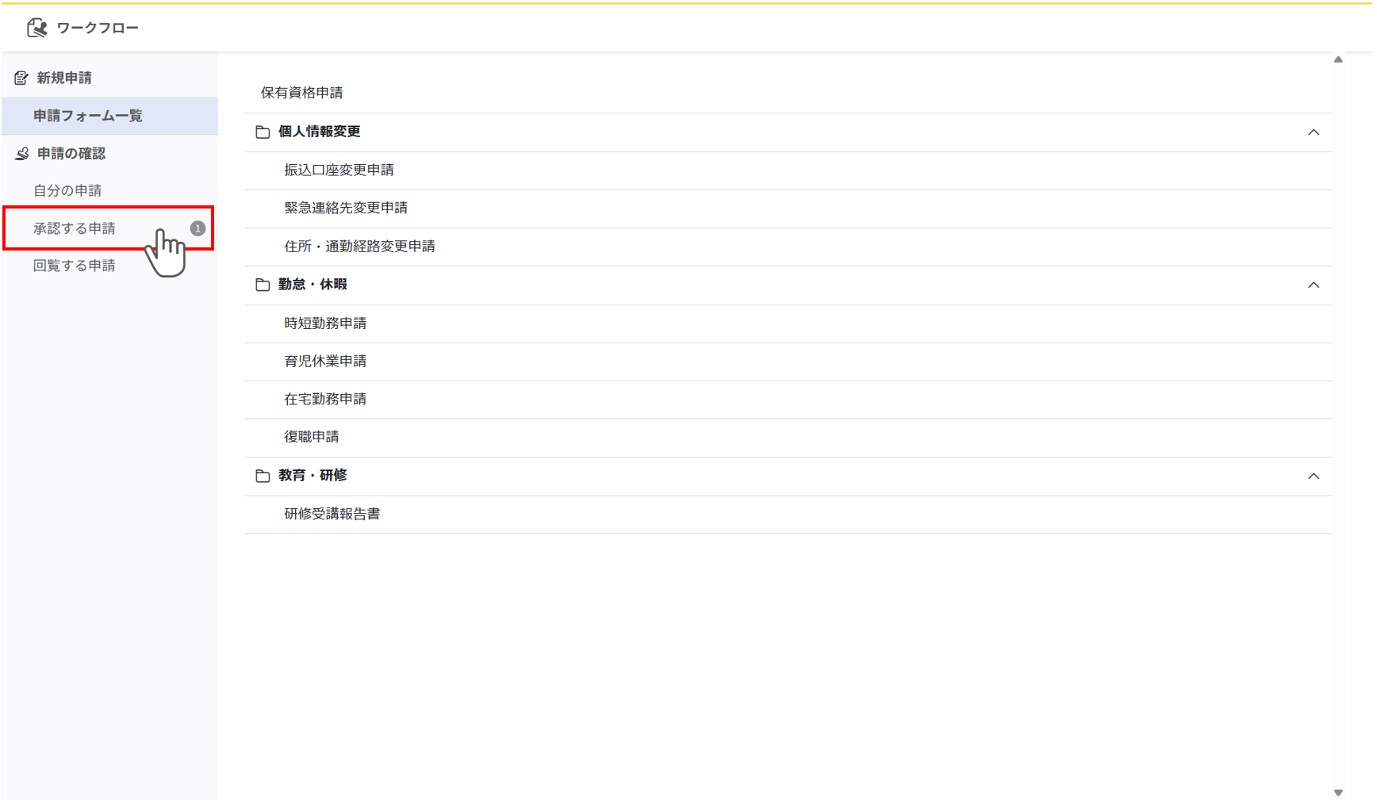Open the 振込口座変更申請 form

point(788,170)
